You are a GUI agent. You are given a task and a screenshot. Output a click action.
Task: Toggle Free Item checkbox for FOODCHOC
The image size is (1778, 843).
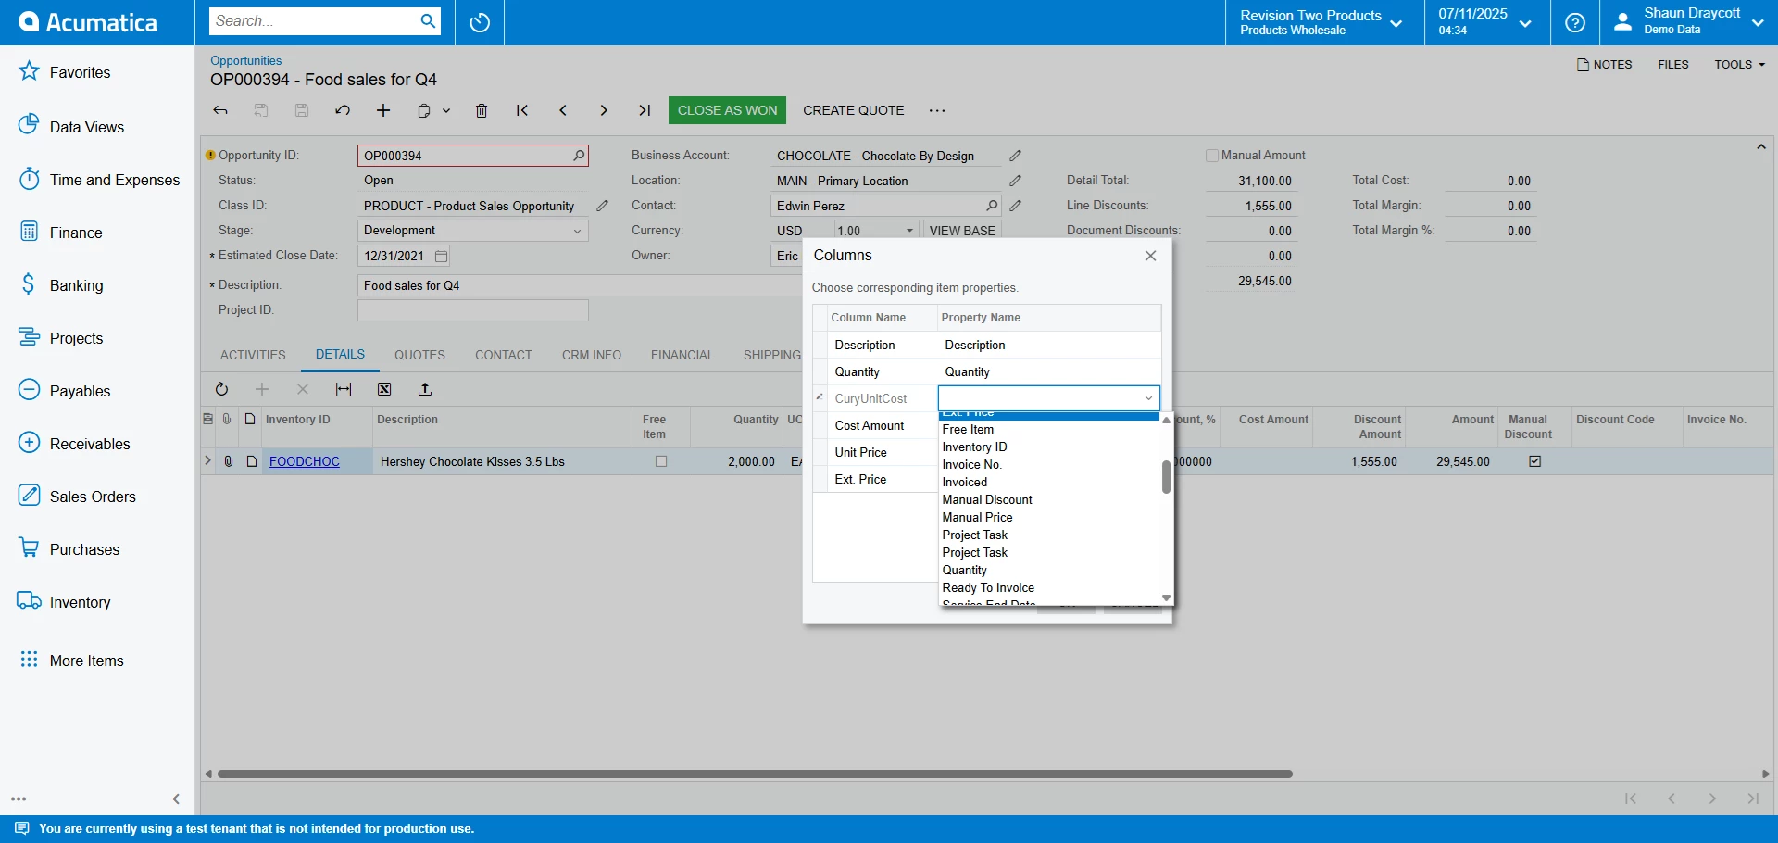tap(661, 461)
